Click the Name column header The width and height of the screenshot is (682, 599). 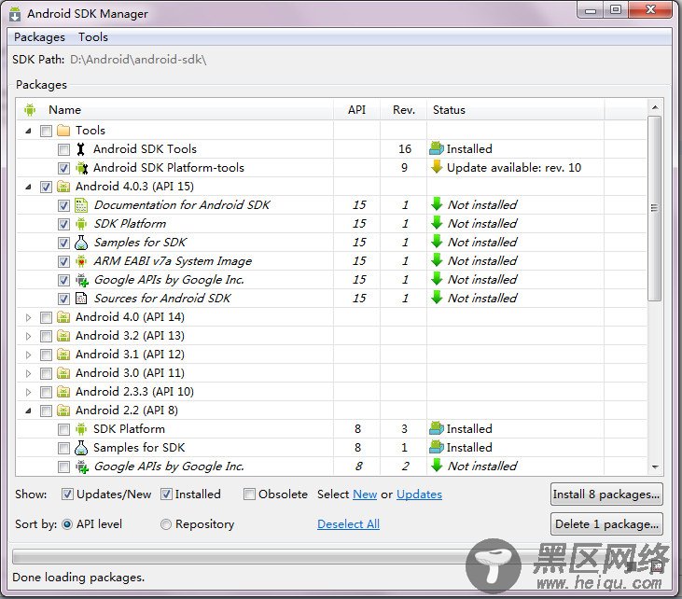click(x=175, y=109)
